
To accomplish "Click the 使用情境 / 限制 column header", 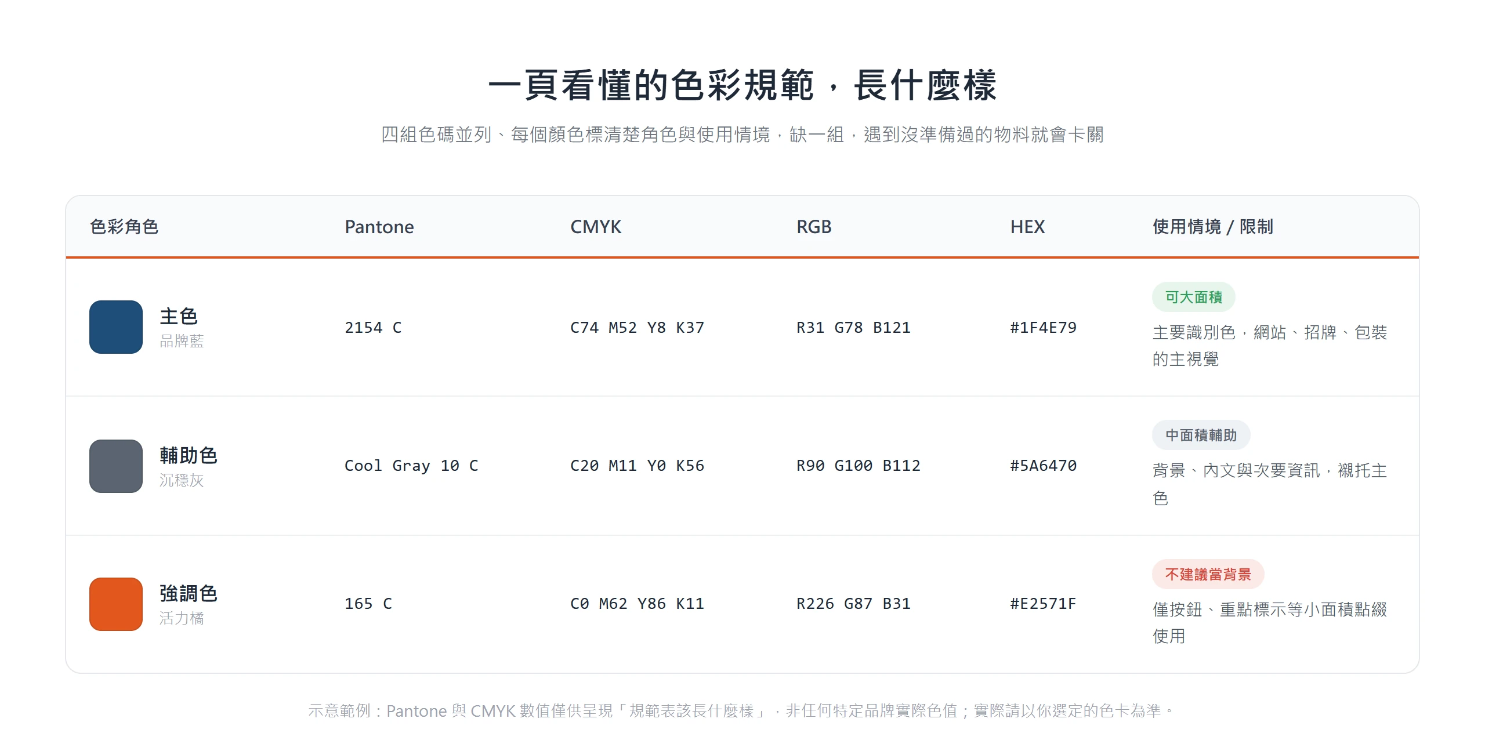I will [x=1212, y=227].
